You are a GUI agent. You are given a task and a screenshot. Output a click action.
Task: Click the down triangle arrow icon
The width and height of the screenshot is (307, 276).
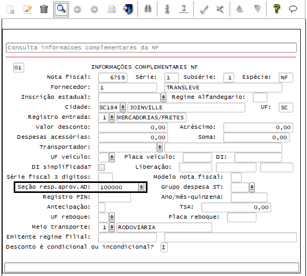click(x=257, y=9)
